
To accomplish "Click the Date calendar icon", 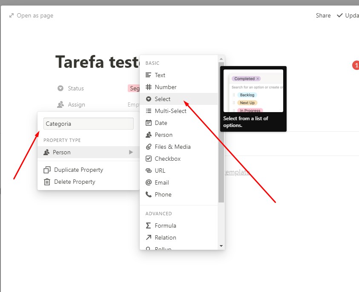I will click(148, 123).
